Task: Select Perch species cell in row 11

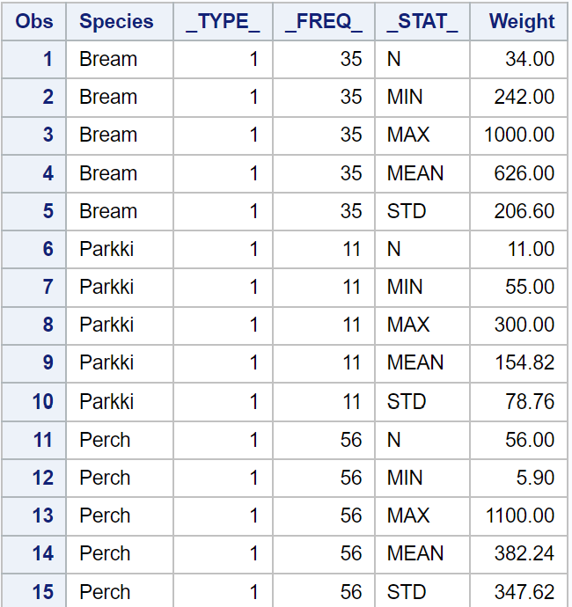Action: (120, 440)
